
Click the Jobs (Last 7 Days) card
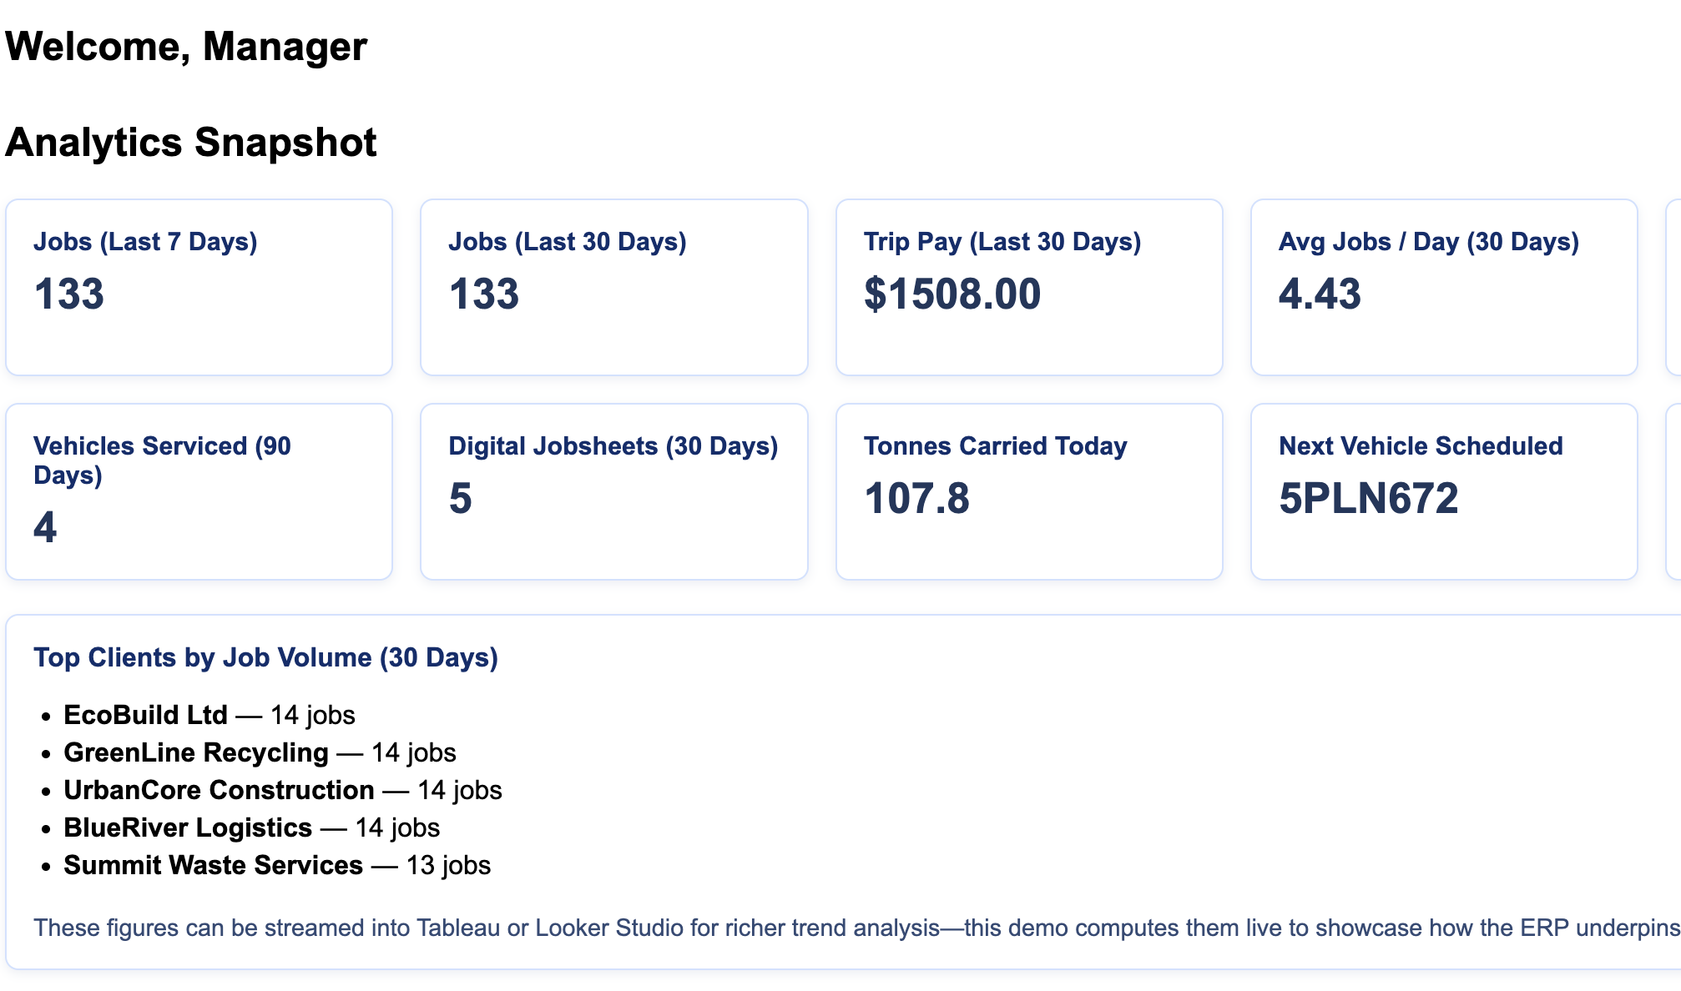tap(199, 287)
